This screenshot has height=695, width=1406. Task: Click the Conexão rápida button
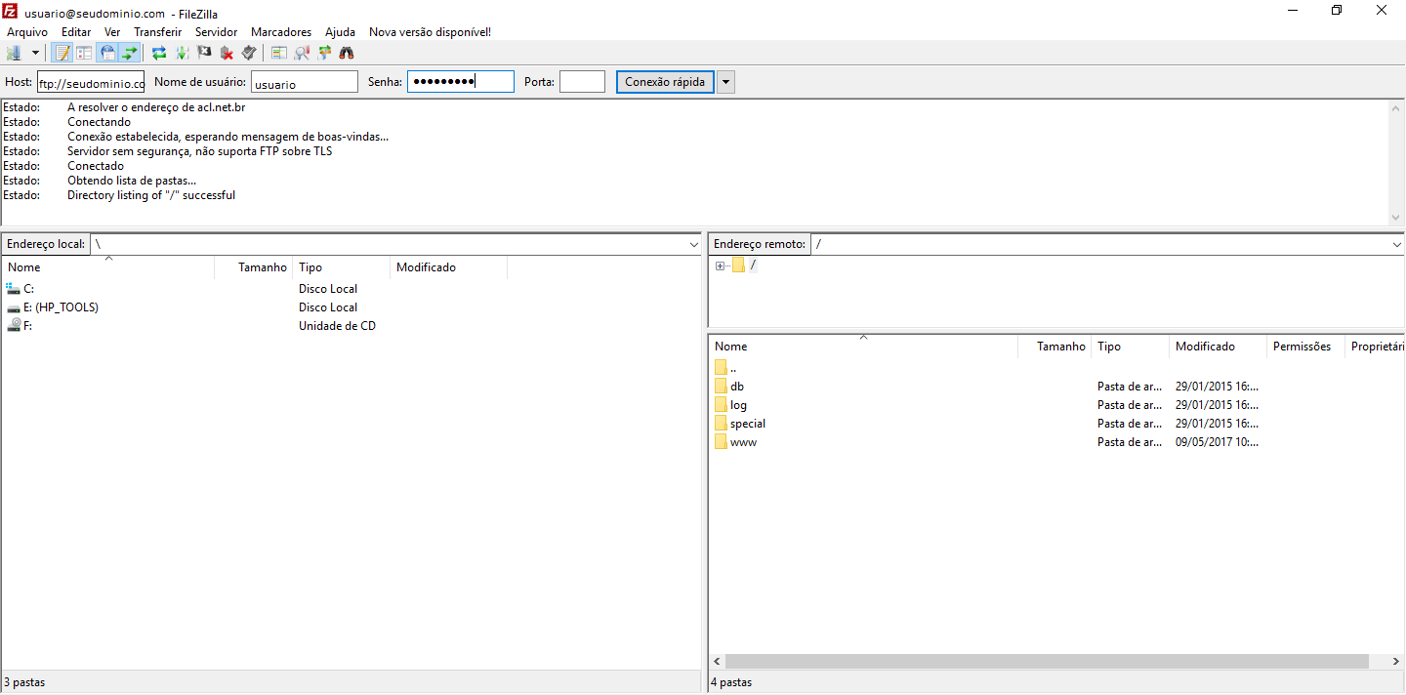click(x=665, y=82)
